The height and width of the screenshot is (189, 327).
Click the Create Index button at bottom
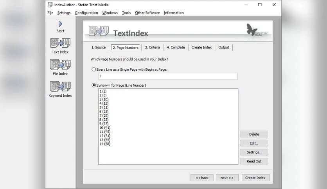pos(255,178)
